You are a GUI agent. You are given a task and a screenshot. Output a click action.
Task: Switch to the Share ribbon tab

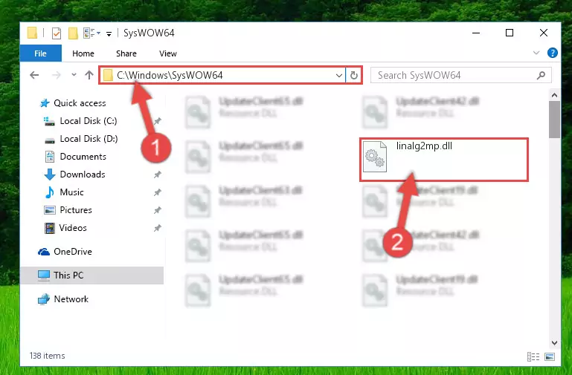[x=126, y=53]
